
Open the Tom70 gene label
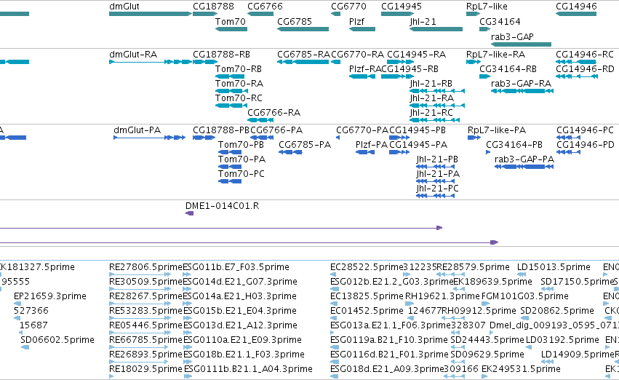click(231, 22)
